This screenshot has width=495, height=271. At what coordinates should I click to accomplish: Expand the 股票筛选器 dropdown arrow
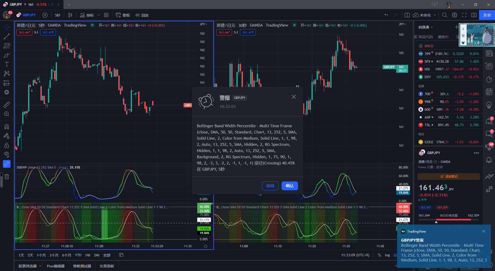(40, 266)
